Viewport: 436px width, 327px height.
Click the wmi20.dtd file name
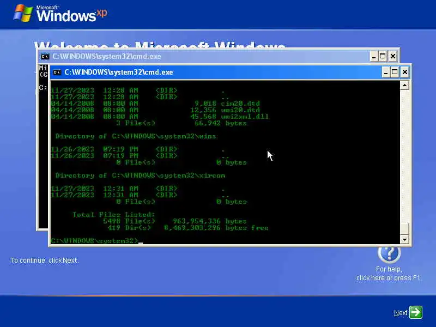(240, 110)
